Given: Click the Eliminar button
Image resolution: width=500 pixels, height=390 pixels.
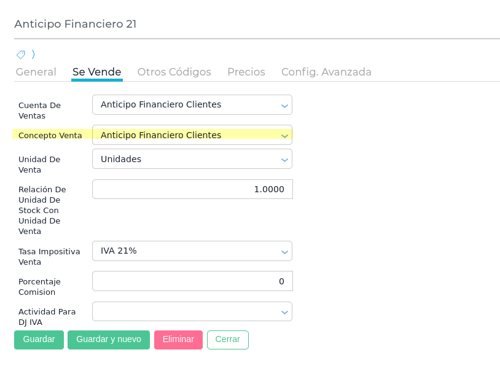Looking at the screenshot, I should coord(179,340).
